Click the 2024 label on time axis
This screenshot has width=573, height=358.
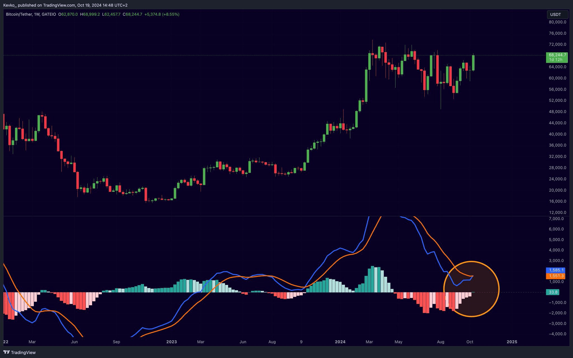coord(340,342)
